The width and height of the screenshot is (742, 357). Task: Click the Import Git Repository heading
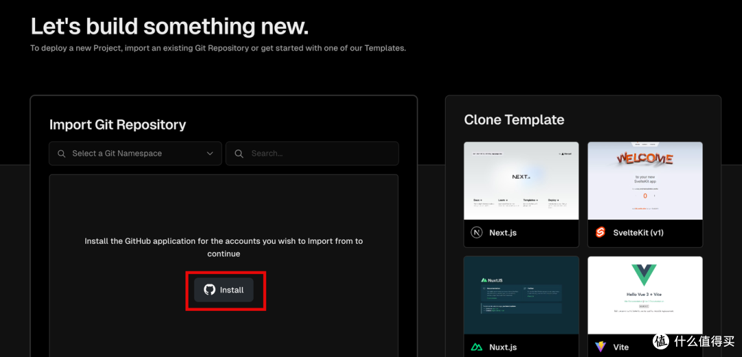[118, 125]
